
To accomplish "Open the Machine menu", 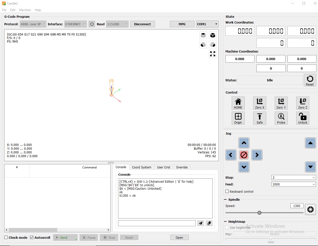I will pos(25,10).
